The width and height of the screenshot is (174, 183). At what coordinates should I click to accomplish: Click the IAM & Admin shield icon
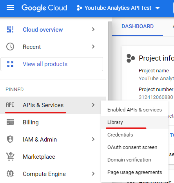point(10,139)
